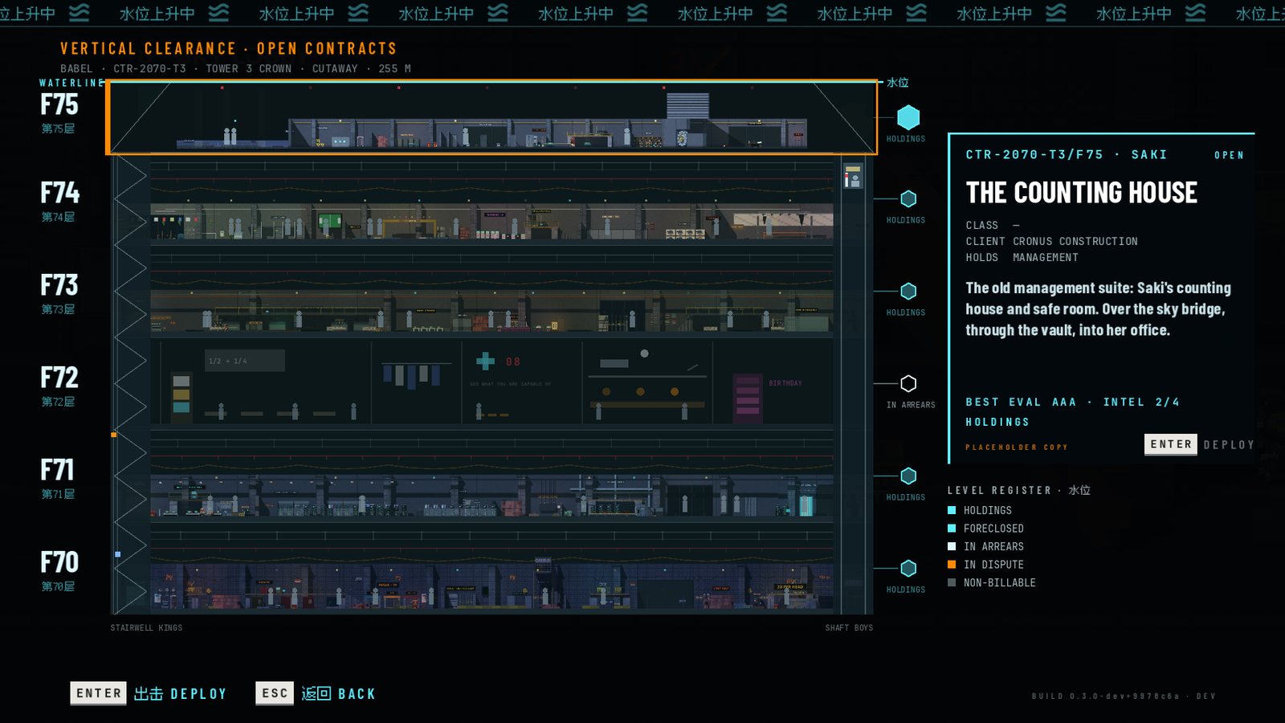Select the F71 holdings hexagon marker
The height and width of the screenshot is (723, 1285).
908,476
